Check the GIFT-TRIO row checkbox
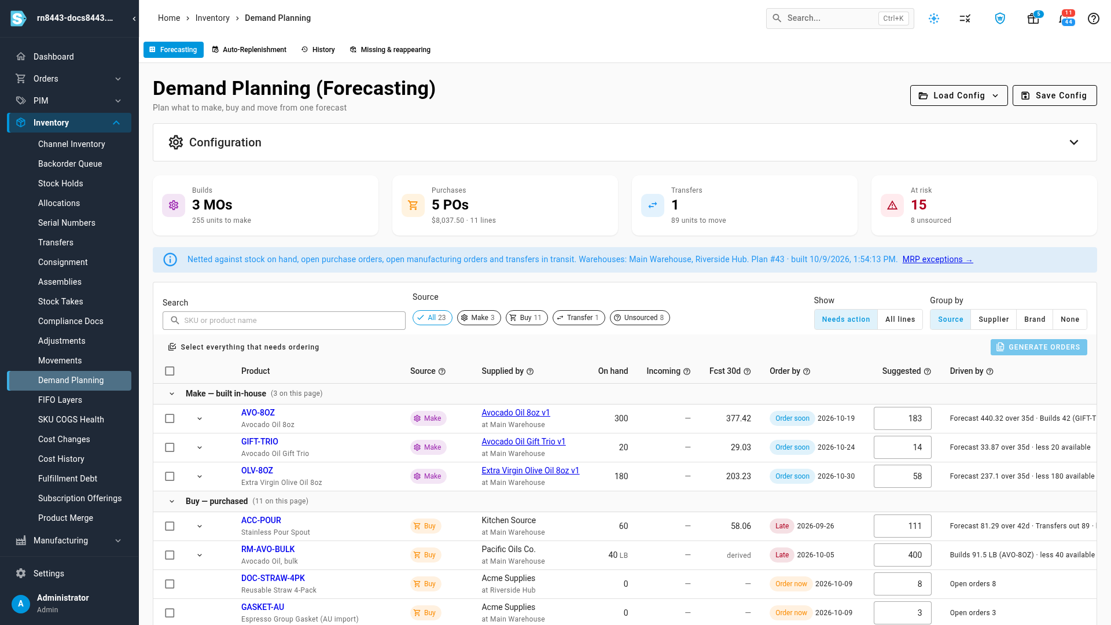The image size is (1111, 625). click(x=170, y=447)
